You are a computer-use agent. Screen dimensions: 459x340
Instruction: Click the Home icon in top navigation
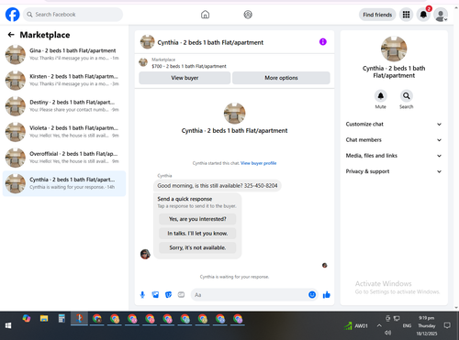[x=205, y=15]
